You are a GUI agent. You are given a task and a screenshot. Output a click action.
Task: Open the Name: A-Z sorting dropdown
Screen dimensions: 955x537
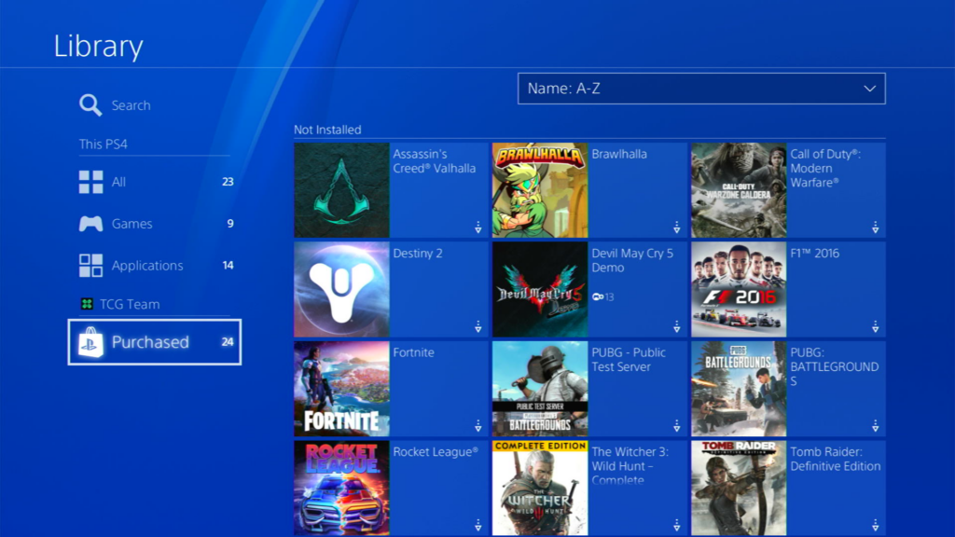(x=699, y=89)
